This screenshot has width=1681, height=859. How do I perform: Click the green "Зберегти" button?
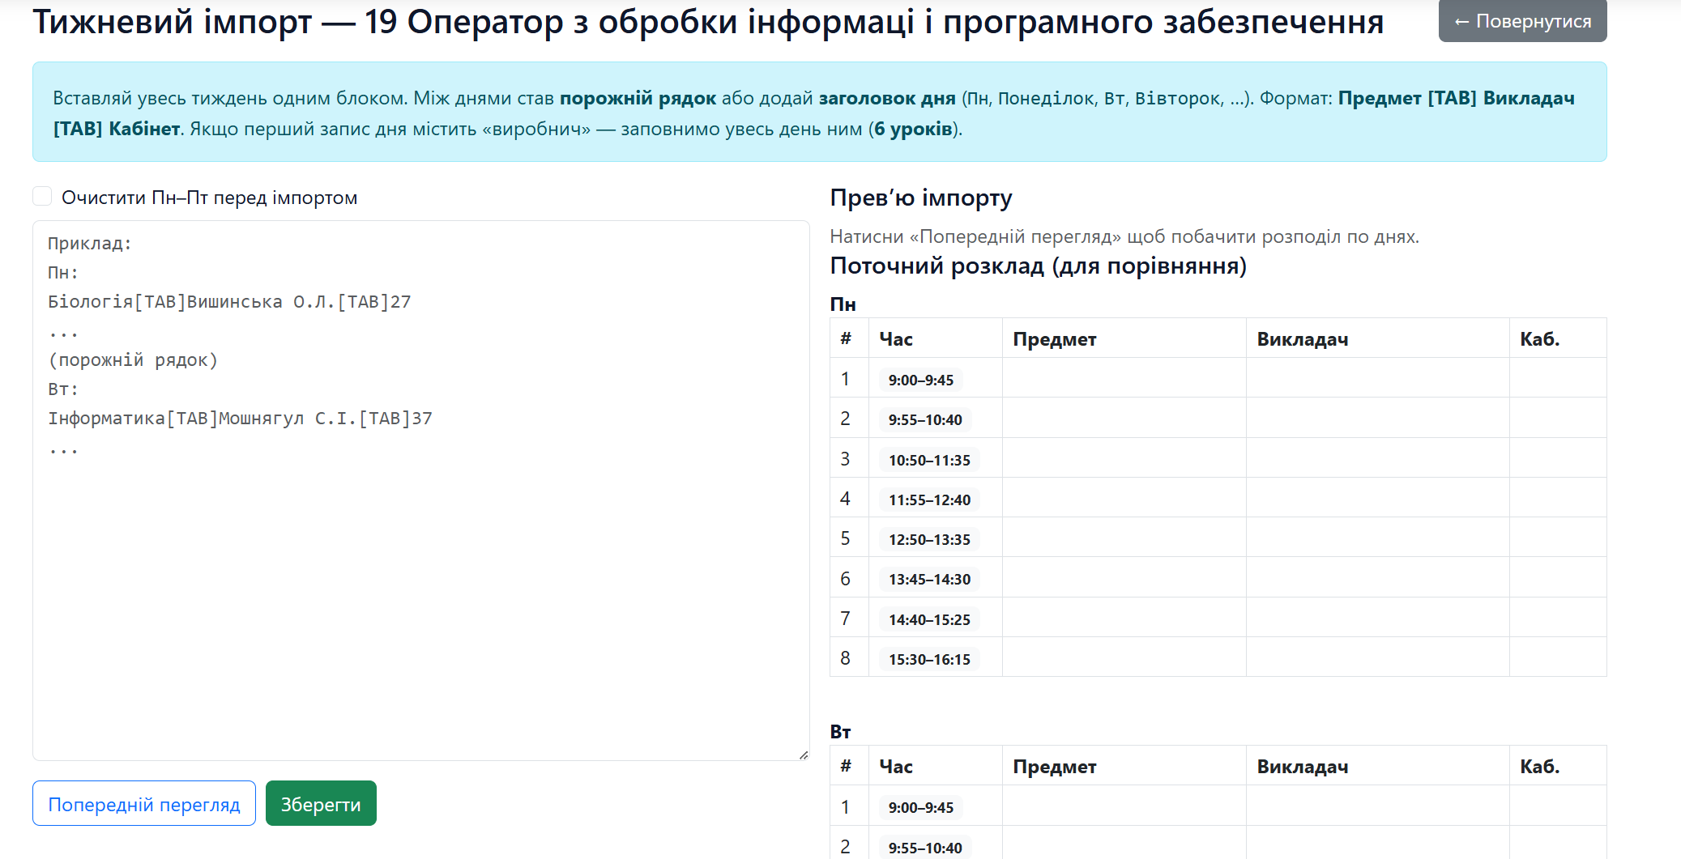[x=321, y=804]
